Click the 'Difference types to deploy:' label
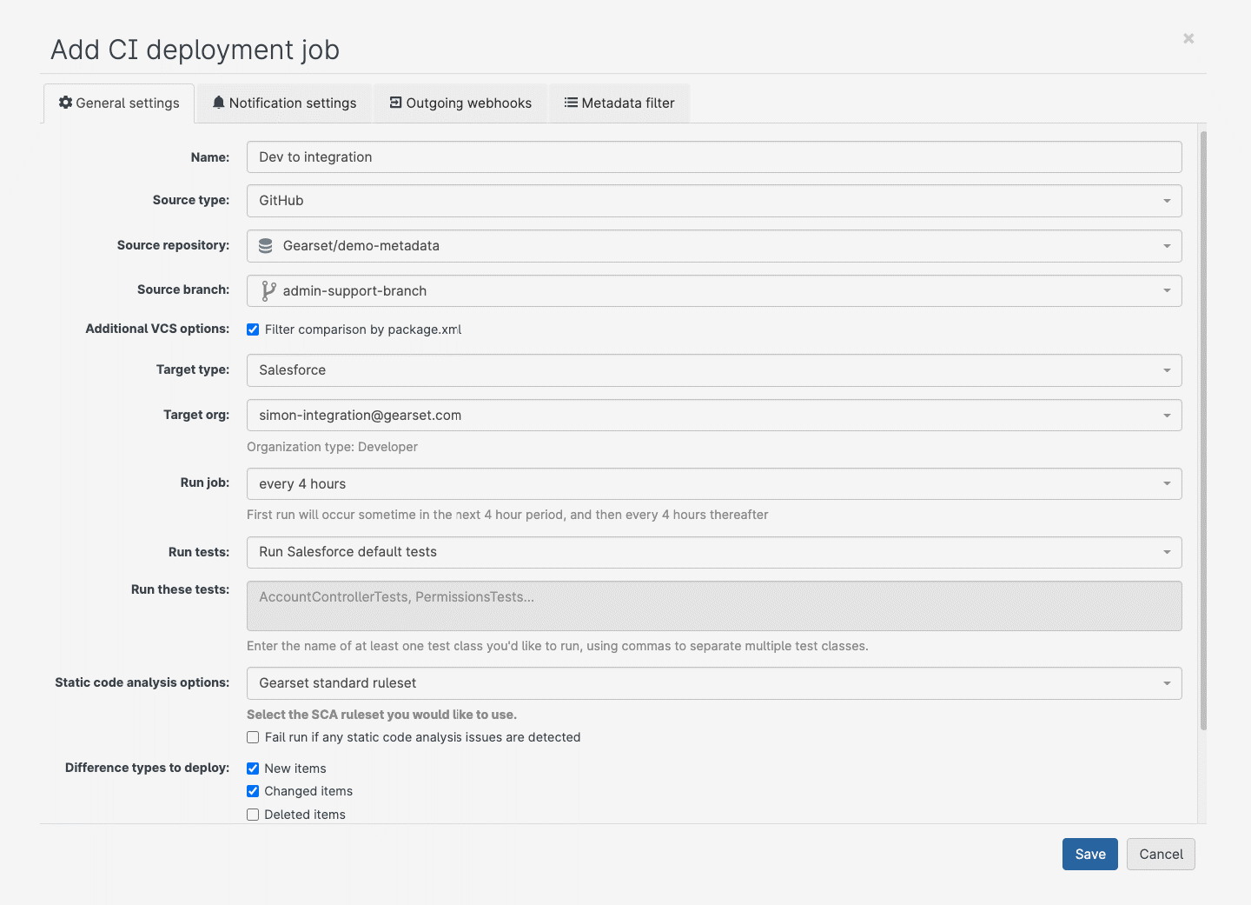This screenshot has width=1251, height=905. [x=148, y=768]
